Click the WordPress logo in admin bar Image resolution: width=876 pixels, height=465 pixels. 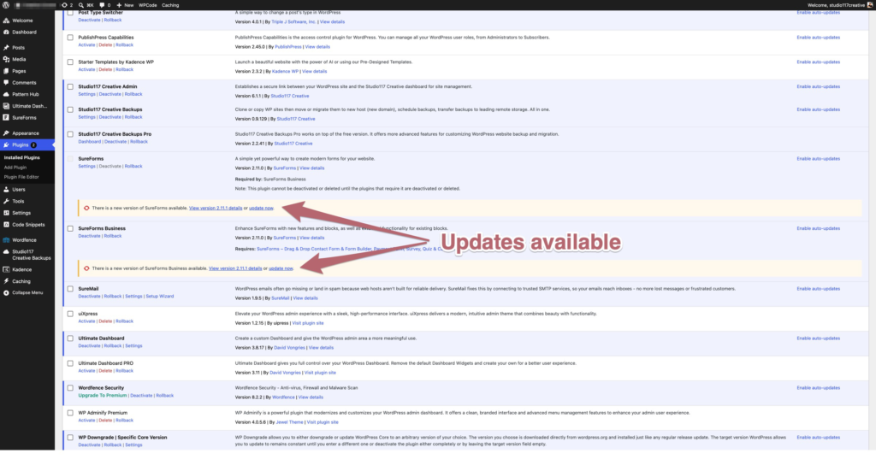(6, 5)
